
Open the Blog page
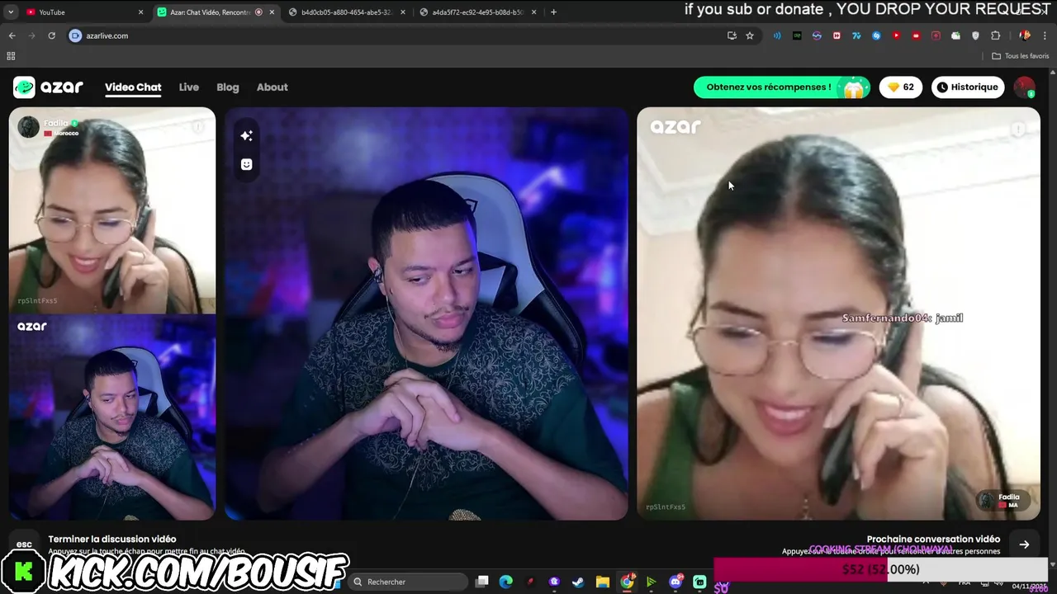(x=228, y=87)
